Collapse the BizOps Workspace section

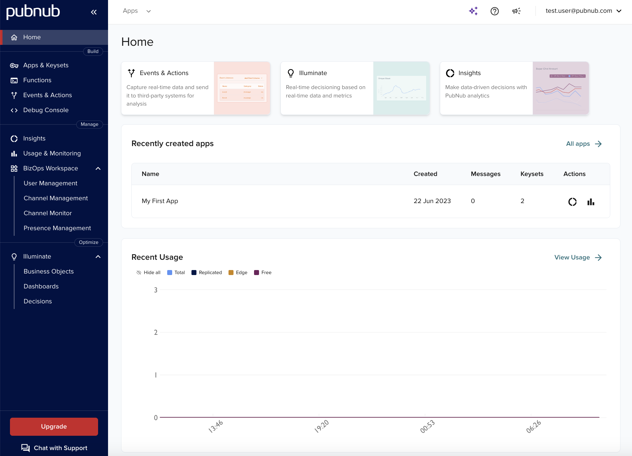(x=98, y=168)
